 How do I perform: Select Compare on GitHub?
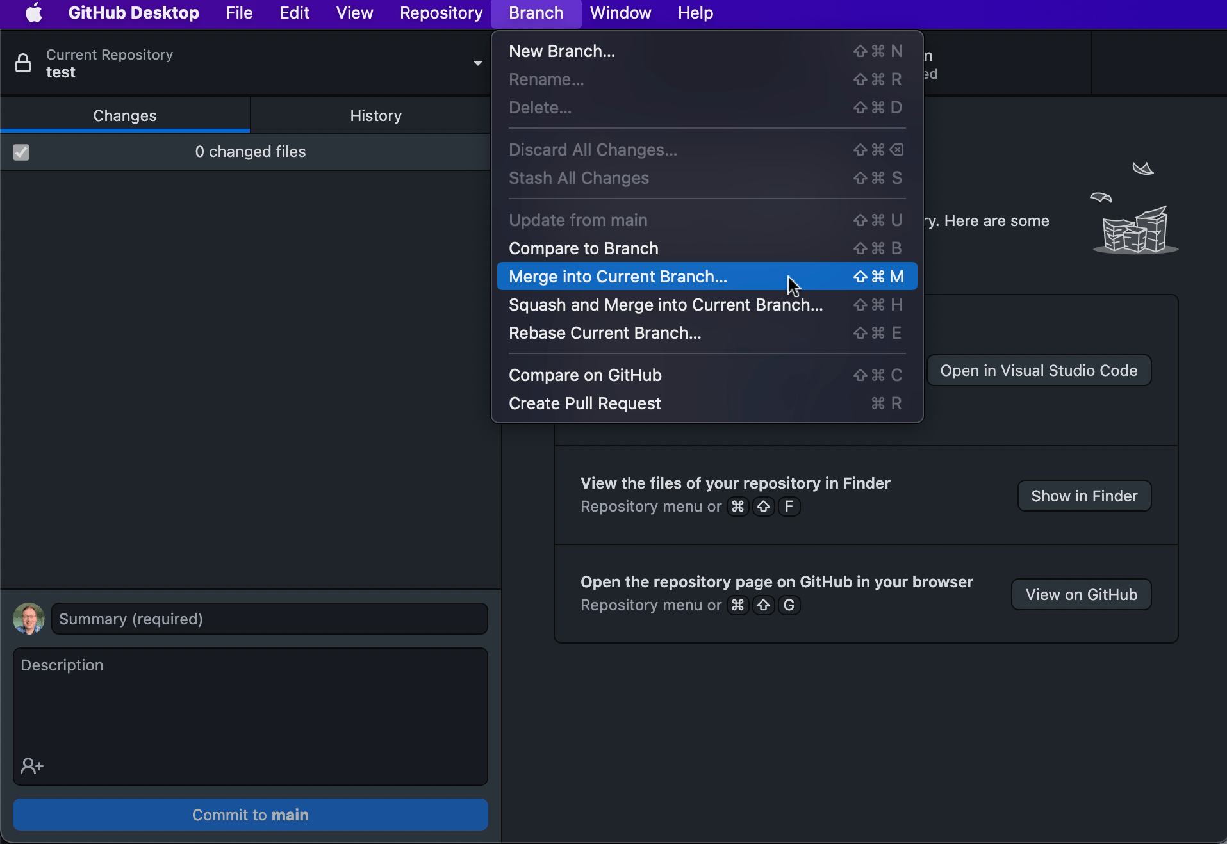click(585, 375)
